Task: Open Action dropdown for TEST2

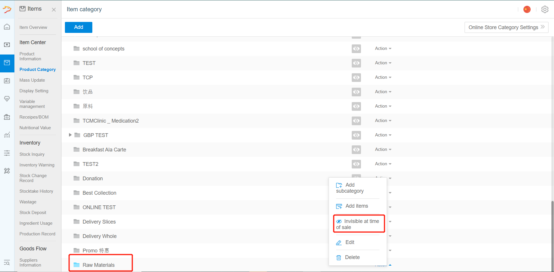Action: (x=383, y=164)
